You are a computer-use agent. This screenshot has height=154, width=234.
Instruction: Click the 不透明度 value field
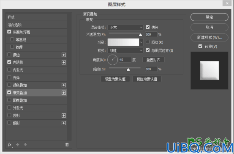click(x=151, y=35)
